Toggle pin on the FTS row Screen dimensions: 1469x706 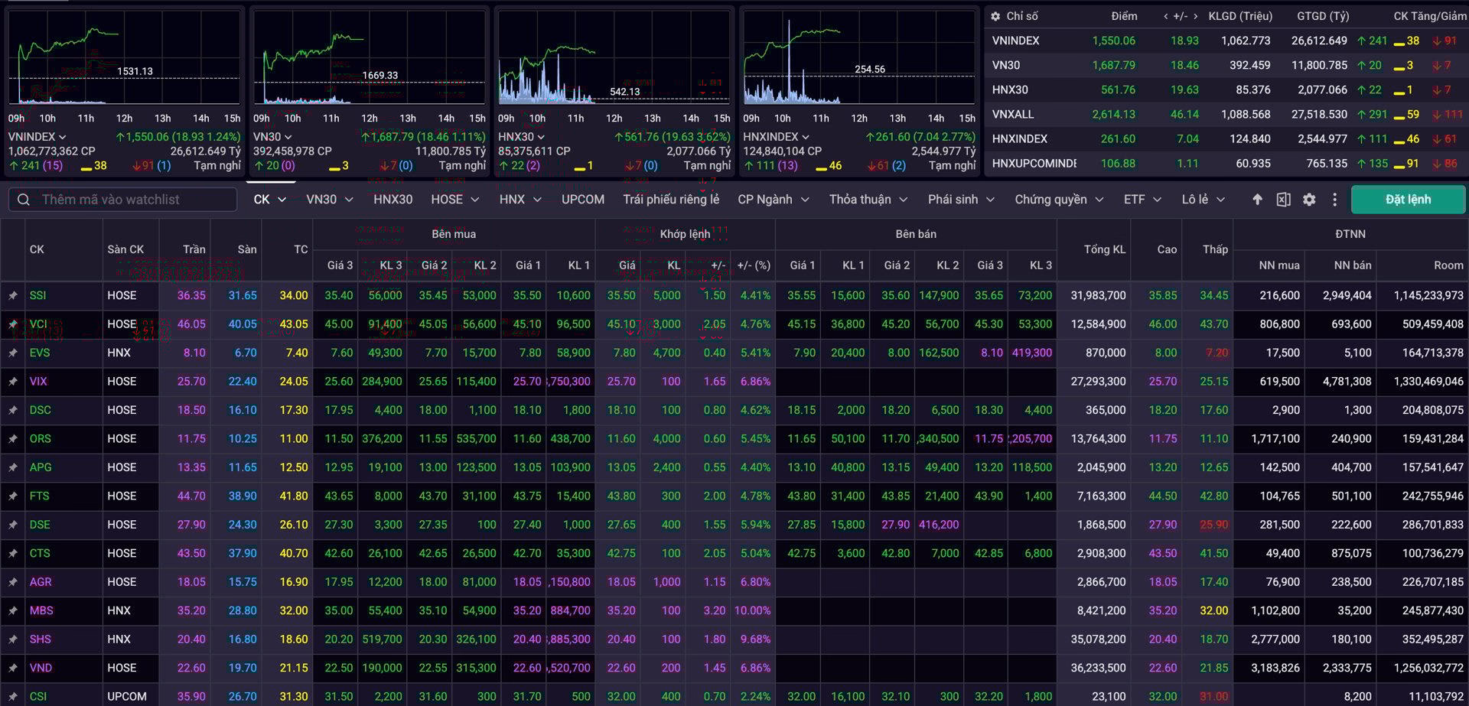(x=13, y=496)
